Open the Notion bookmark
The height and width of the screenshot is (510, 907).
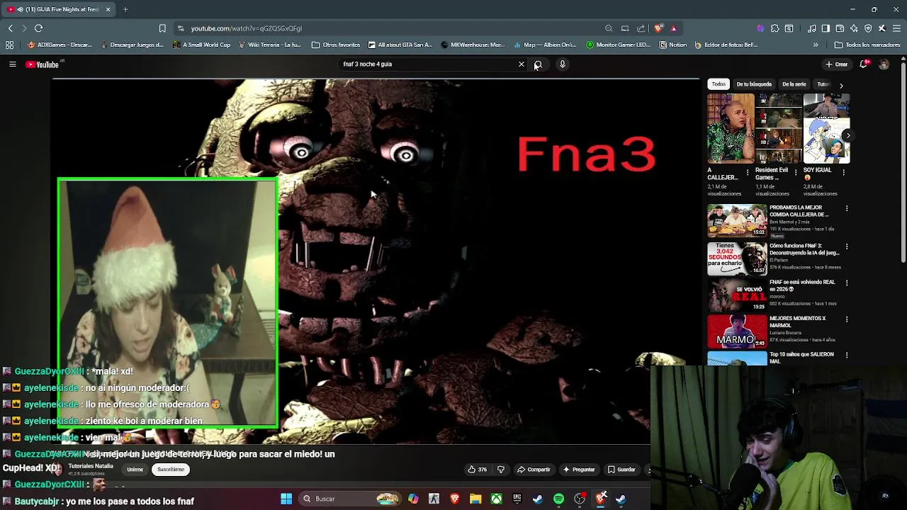click(x=672, y=45)
